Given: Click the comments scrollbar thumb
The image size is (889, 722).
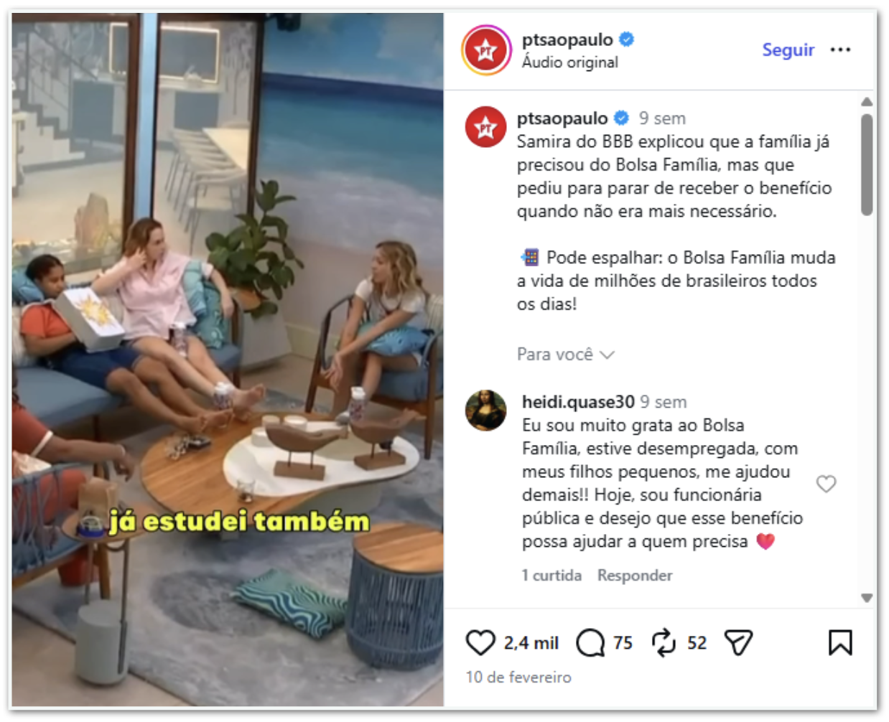Looking at the screenshot, I should pyautogui.click(x=867, y=164).
